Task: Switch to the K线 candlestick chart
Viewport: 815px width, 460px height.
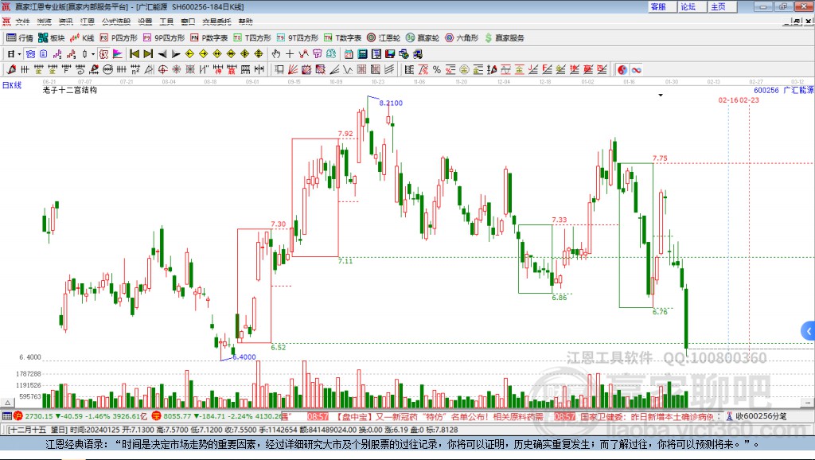Action: pos(82,38)
